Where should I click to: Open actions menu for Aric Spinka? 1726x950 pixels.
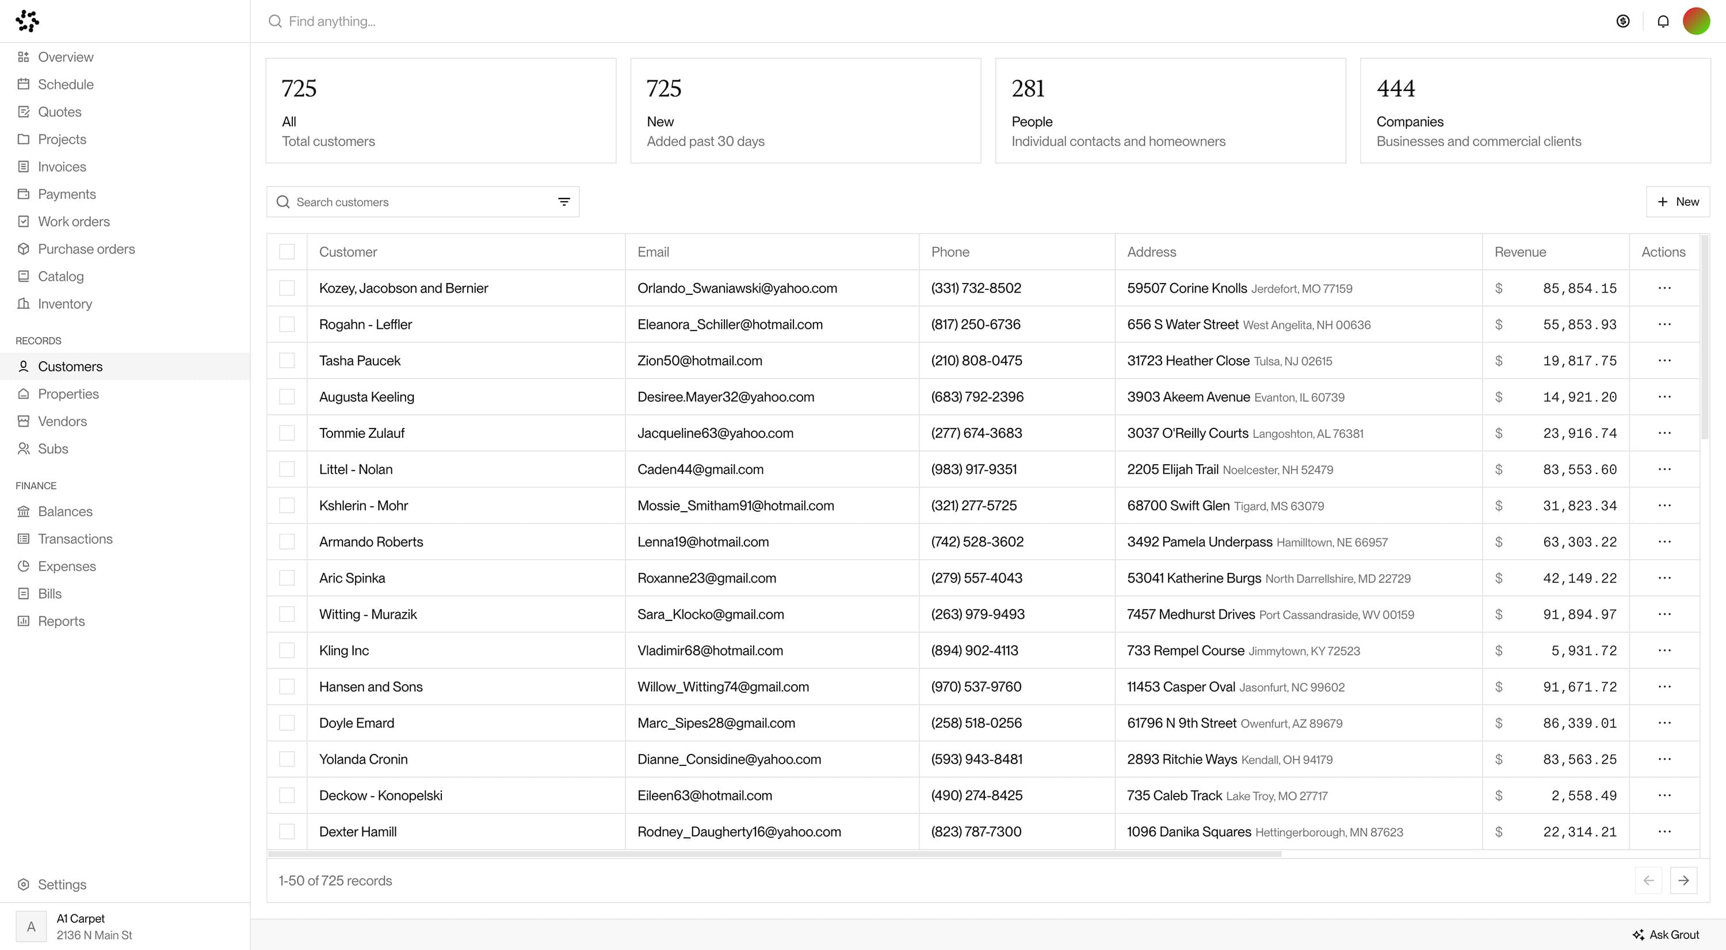pyautogui.click(x=1664, y=578)
